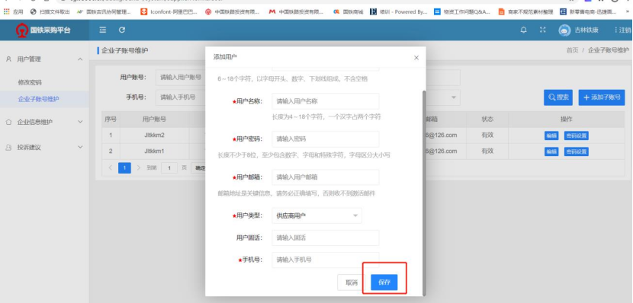The image size is (633, 303).
Task: Click 首页 breadcrumb link
Action: click(572, 50)
